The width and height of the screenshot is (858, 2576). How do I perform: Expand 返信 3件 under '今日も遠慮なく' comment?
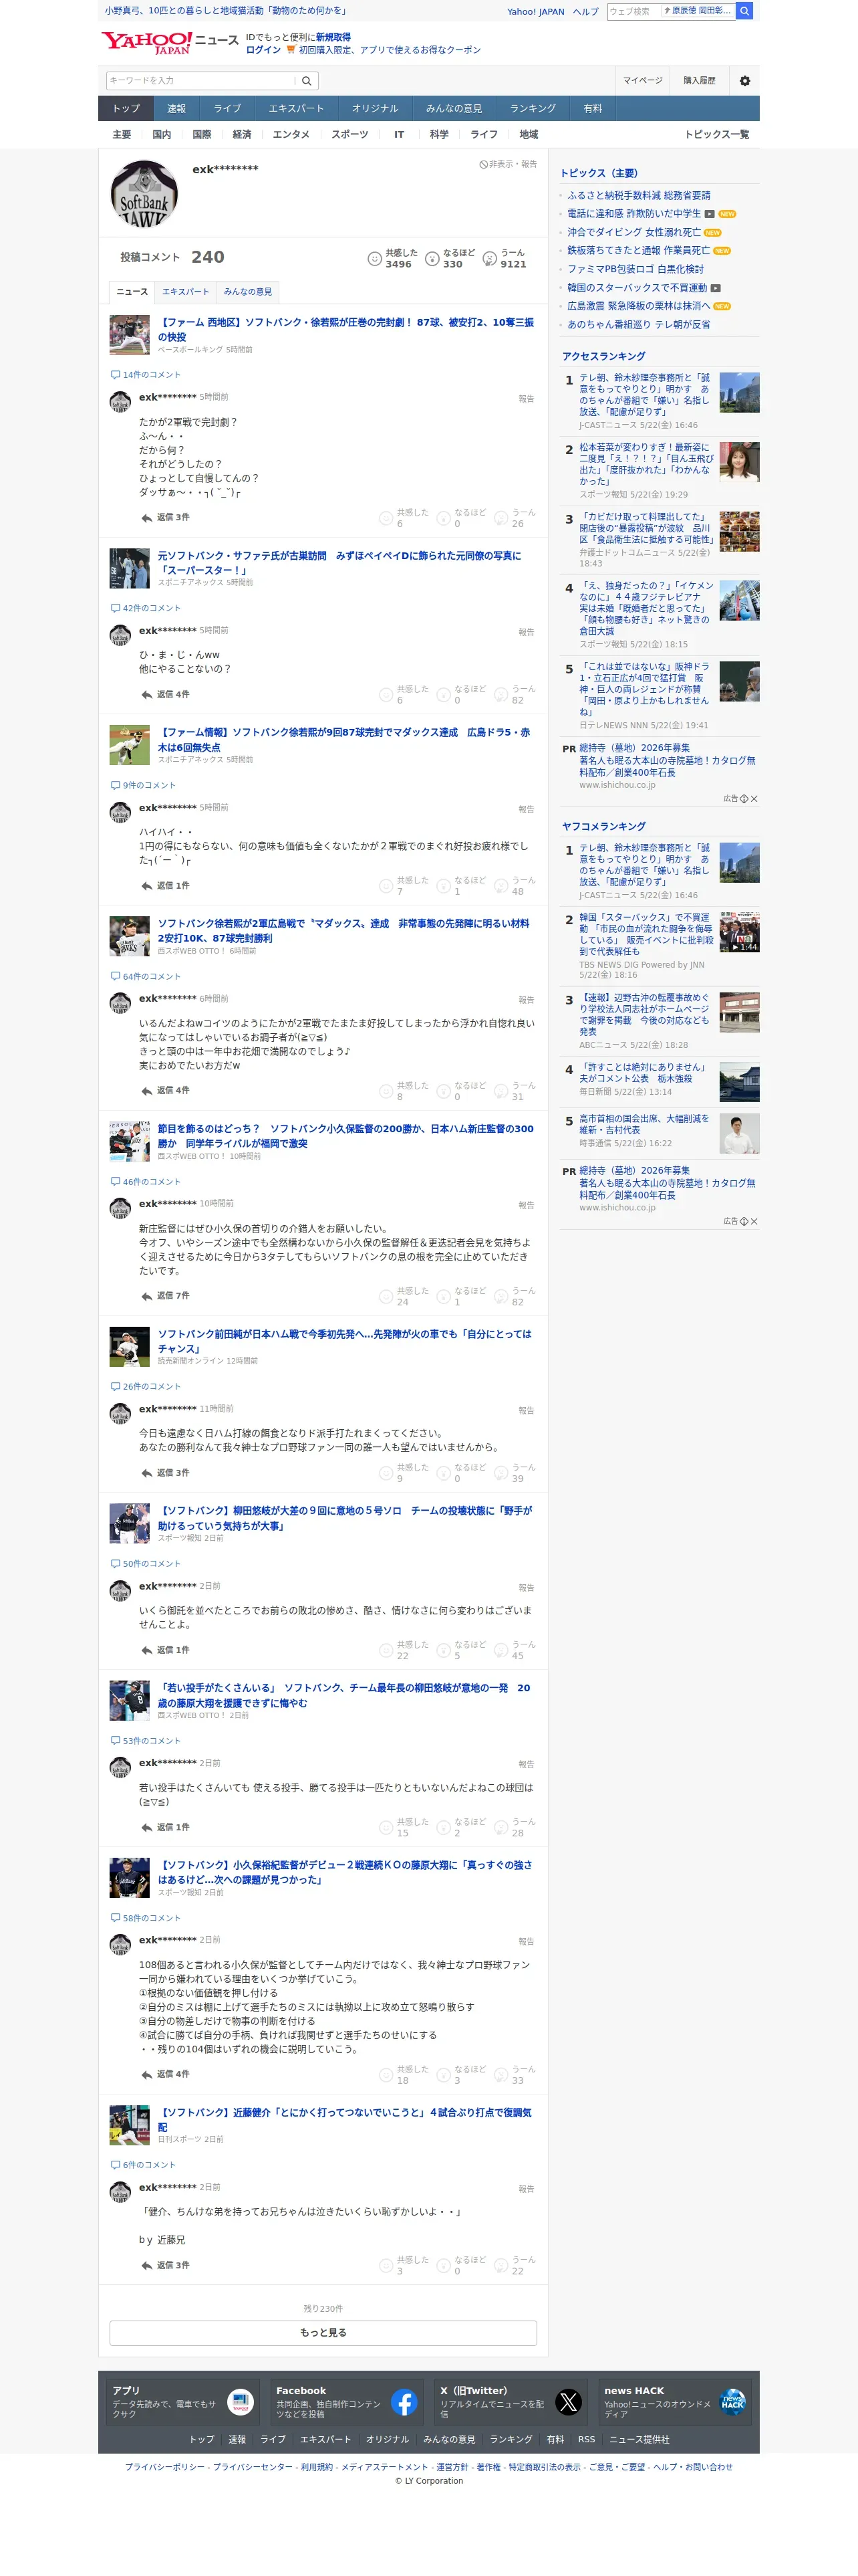point(165,1473)
